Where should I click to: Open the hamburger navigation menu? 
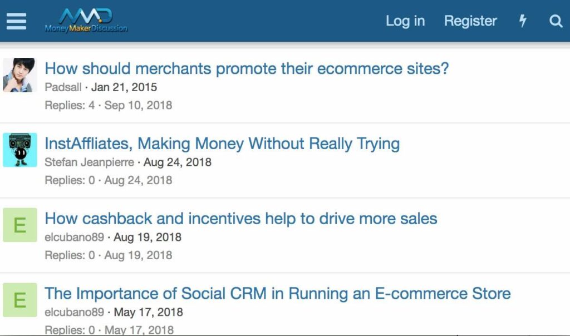pyautogui.click(x=16, y=21)
